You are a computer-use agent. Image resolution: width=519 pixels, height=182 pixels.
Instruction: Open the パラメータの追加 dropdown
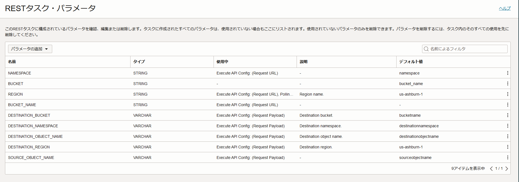pos(30,49)
